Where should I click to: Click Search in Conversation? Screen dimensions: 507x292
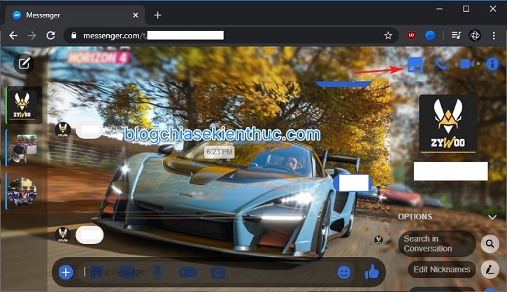[x=436, y=244]
